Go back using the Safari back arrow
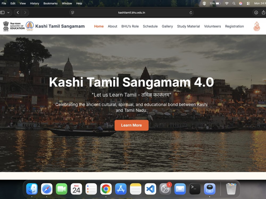 point(18,12)
